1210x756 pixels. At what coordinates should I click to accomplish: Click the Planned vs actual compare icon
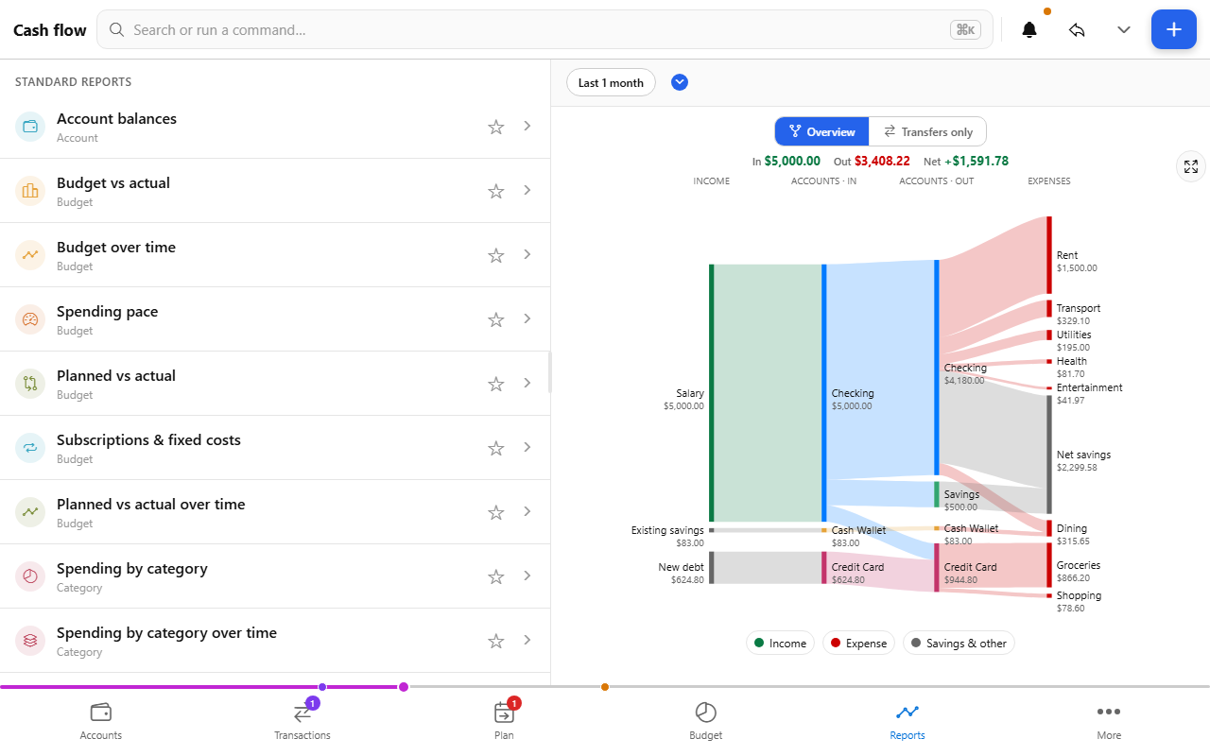30,384
